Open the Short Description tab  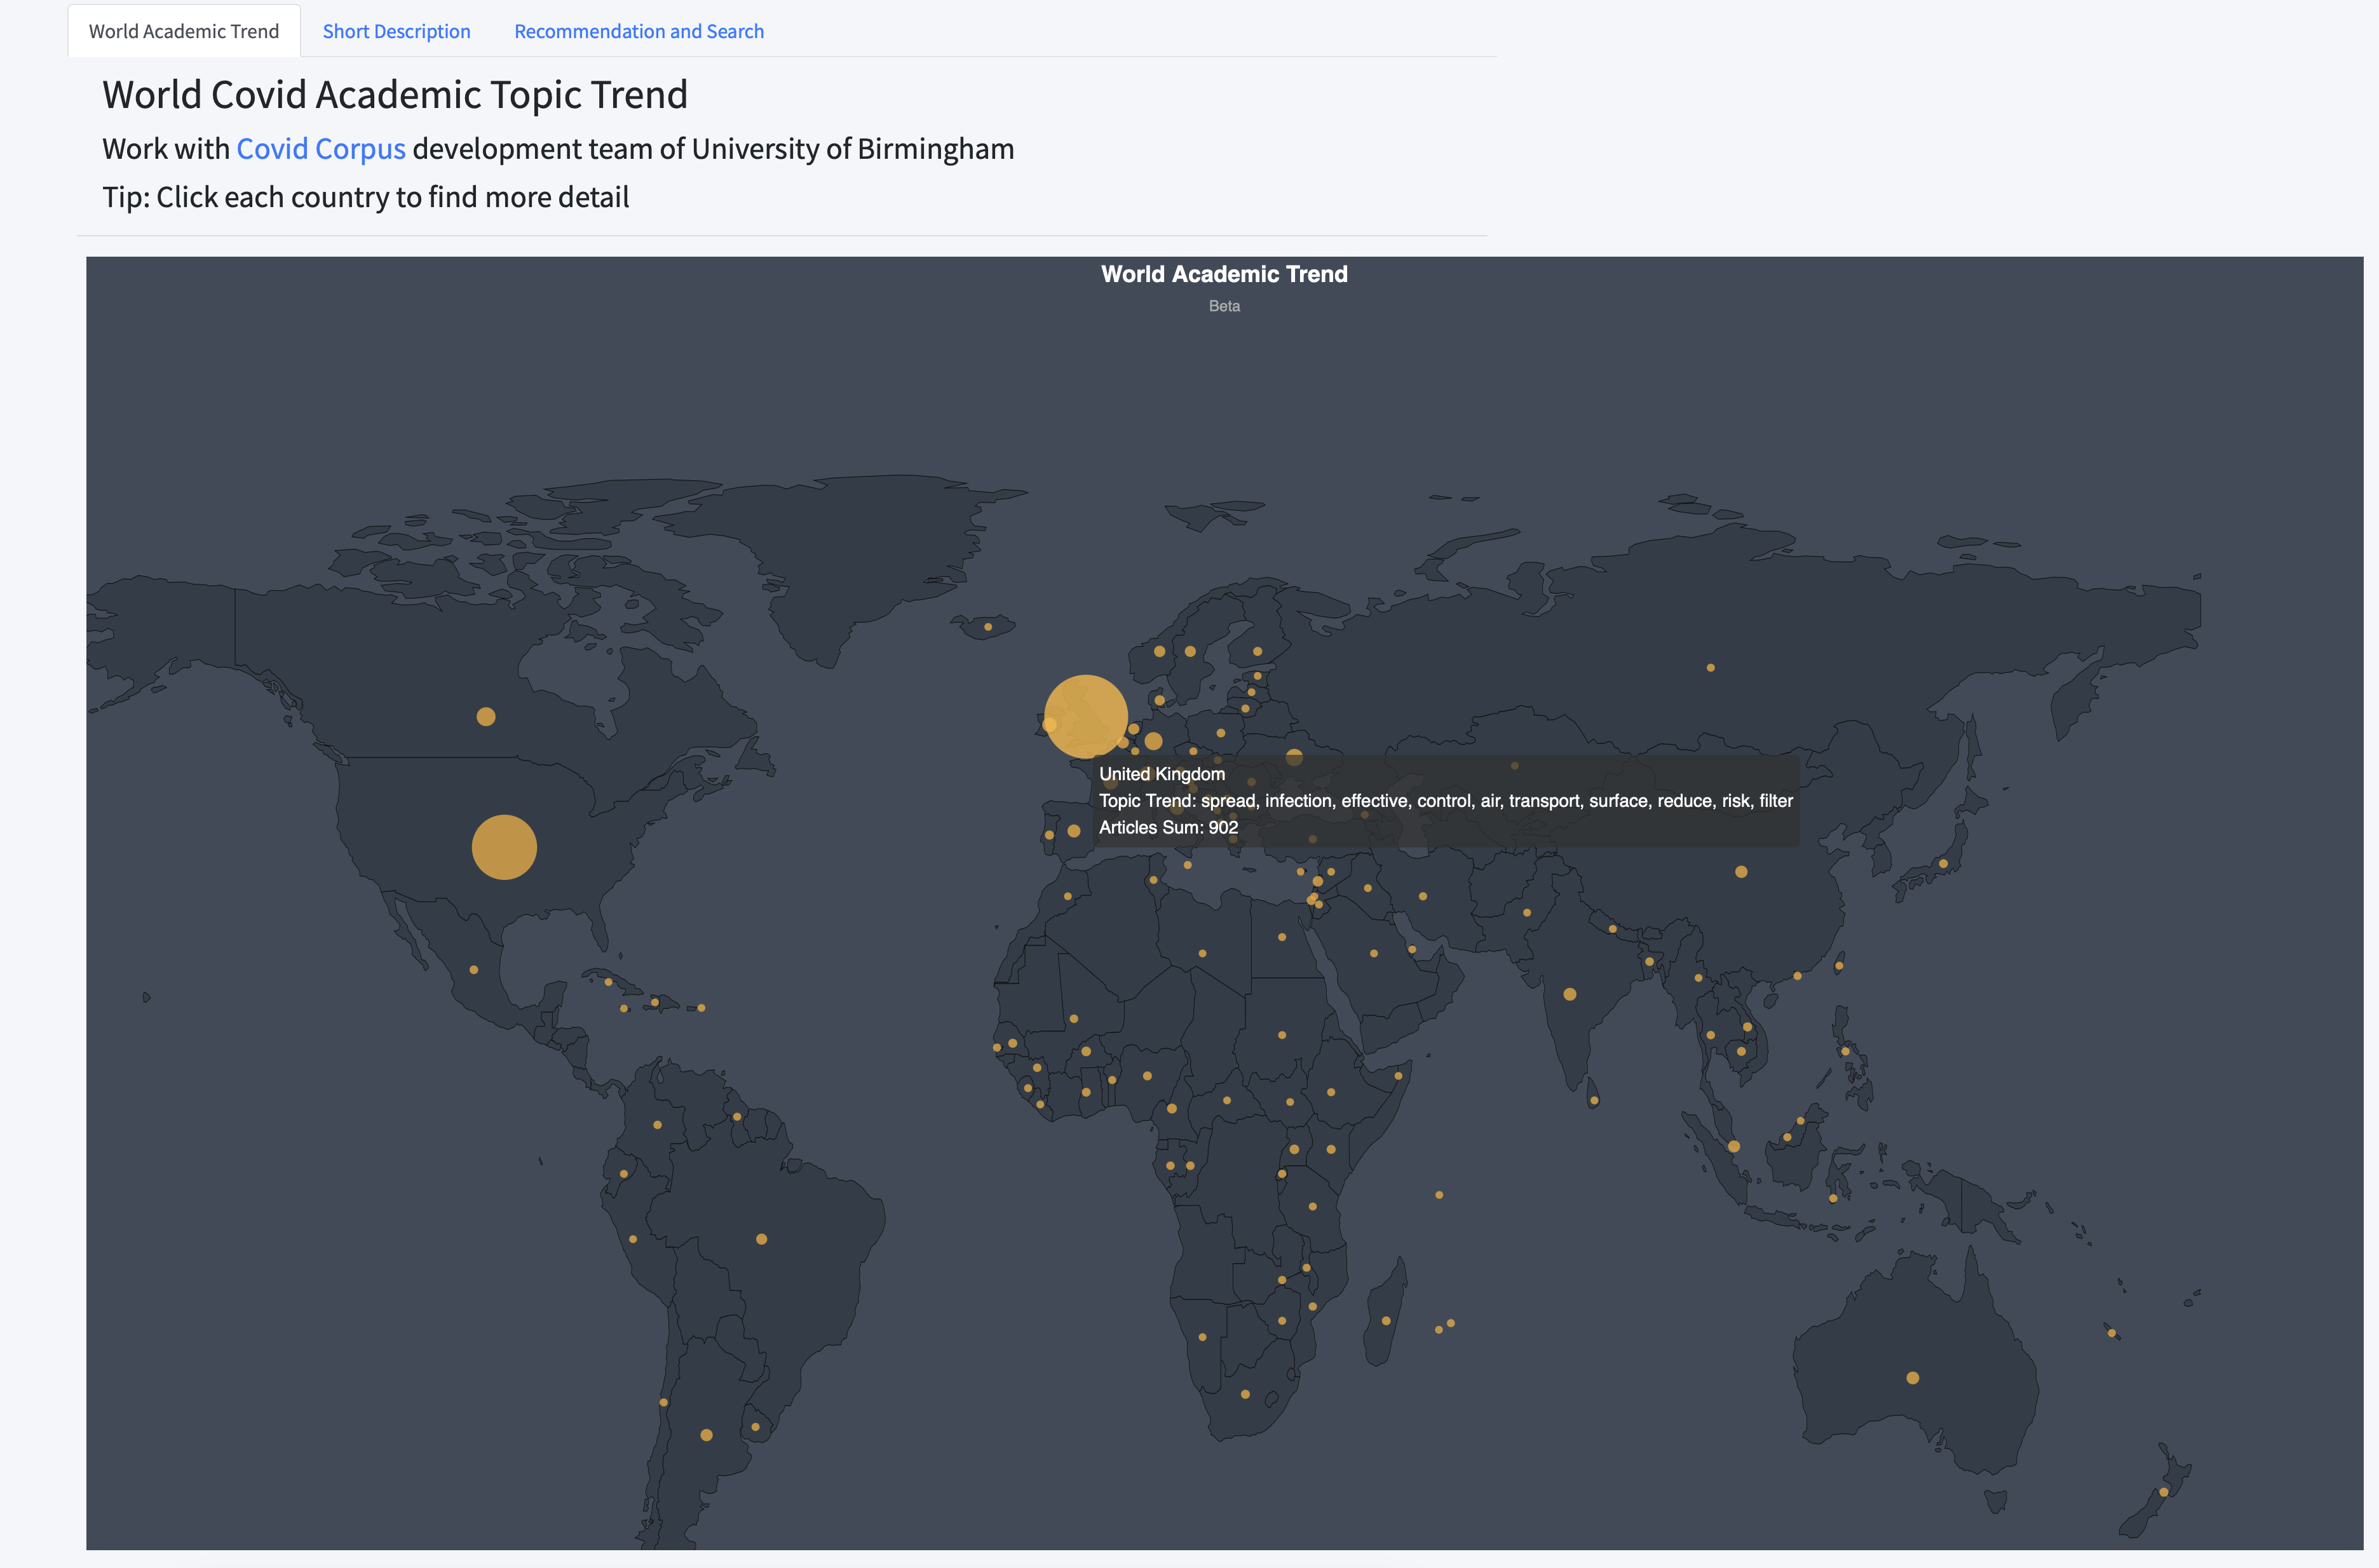[x=396, y=31]
